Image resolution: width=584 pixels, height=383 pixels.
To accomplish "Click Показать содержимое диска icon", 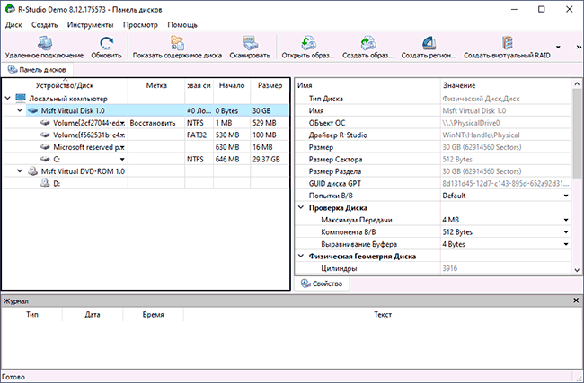I will pyautogui.click(x=177, y=43).
